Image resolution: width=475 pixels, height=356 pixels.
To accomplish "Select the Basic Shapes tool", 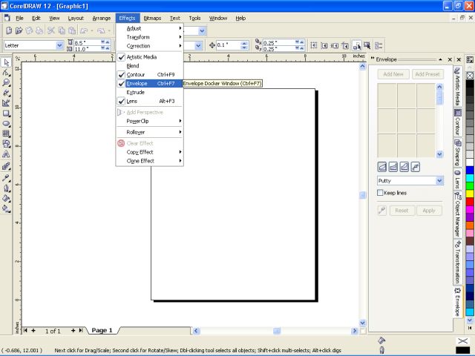I will point(6,144).
